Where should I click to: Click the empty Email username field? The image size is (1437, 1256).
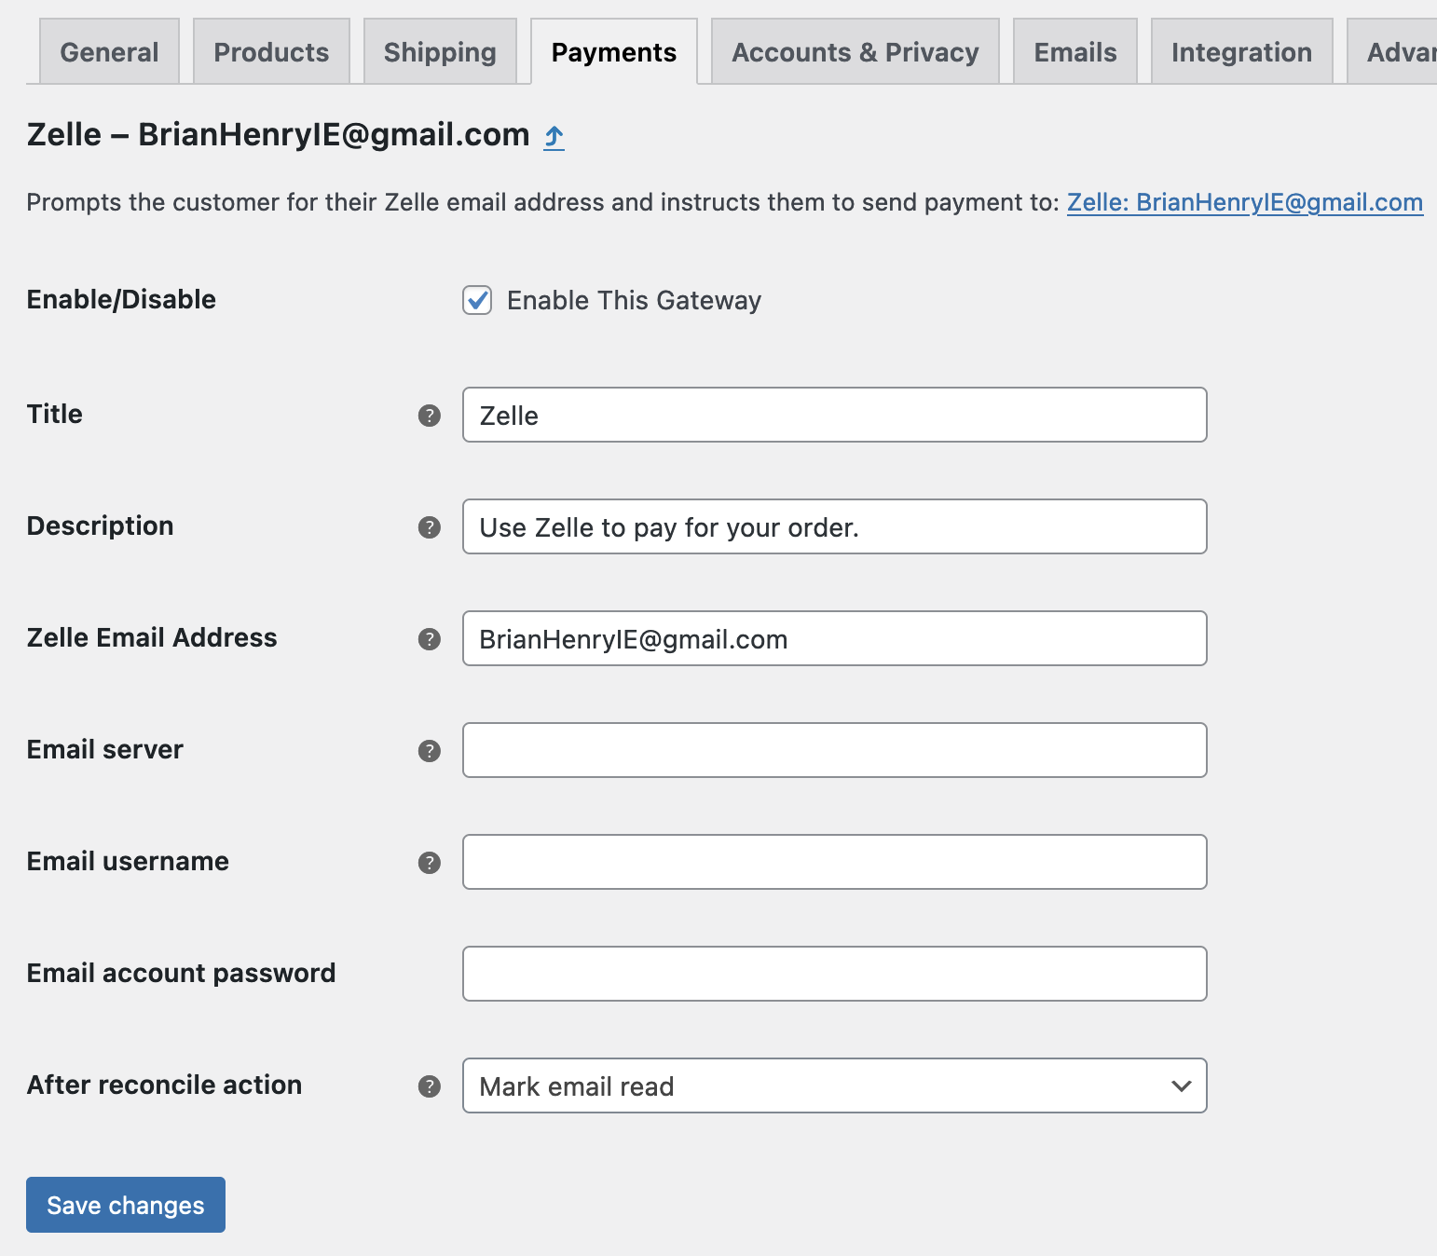coord(834,862)
